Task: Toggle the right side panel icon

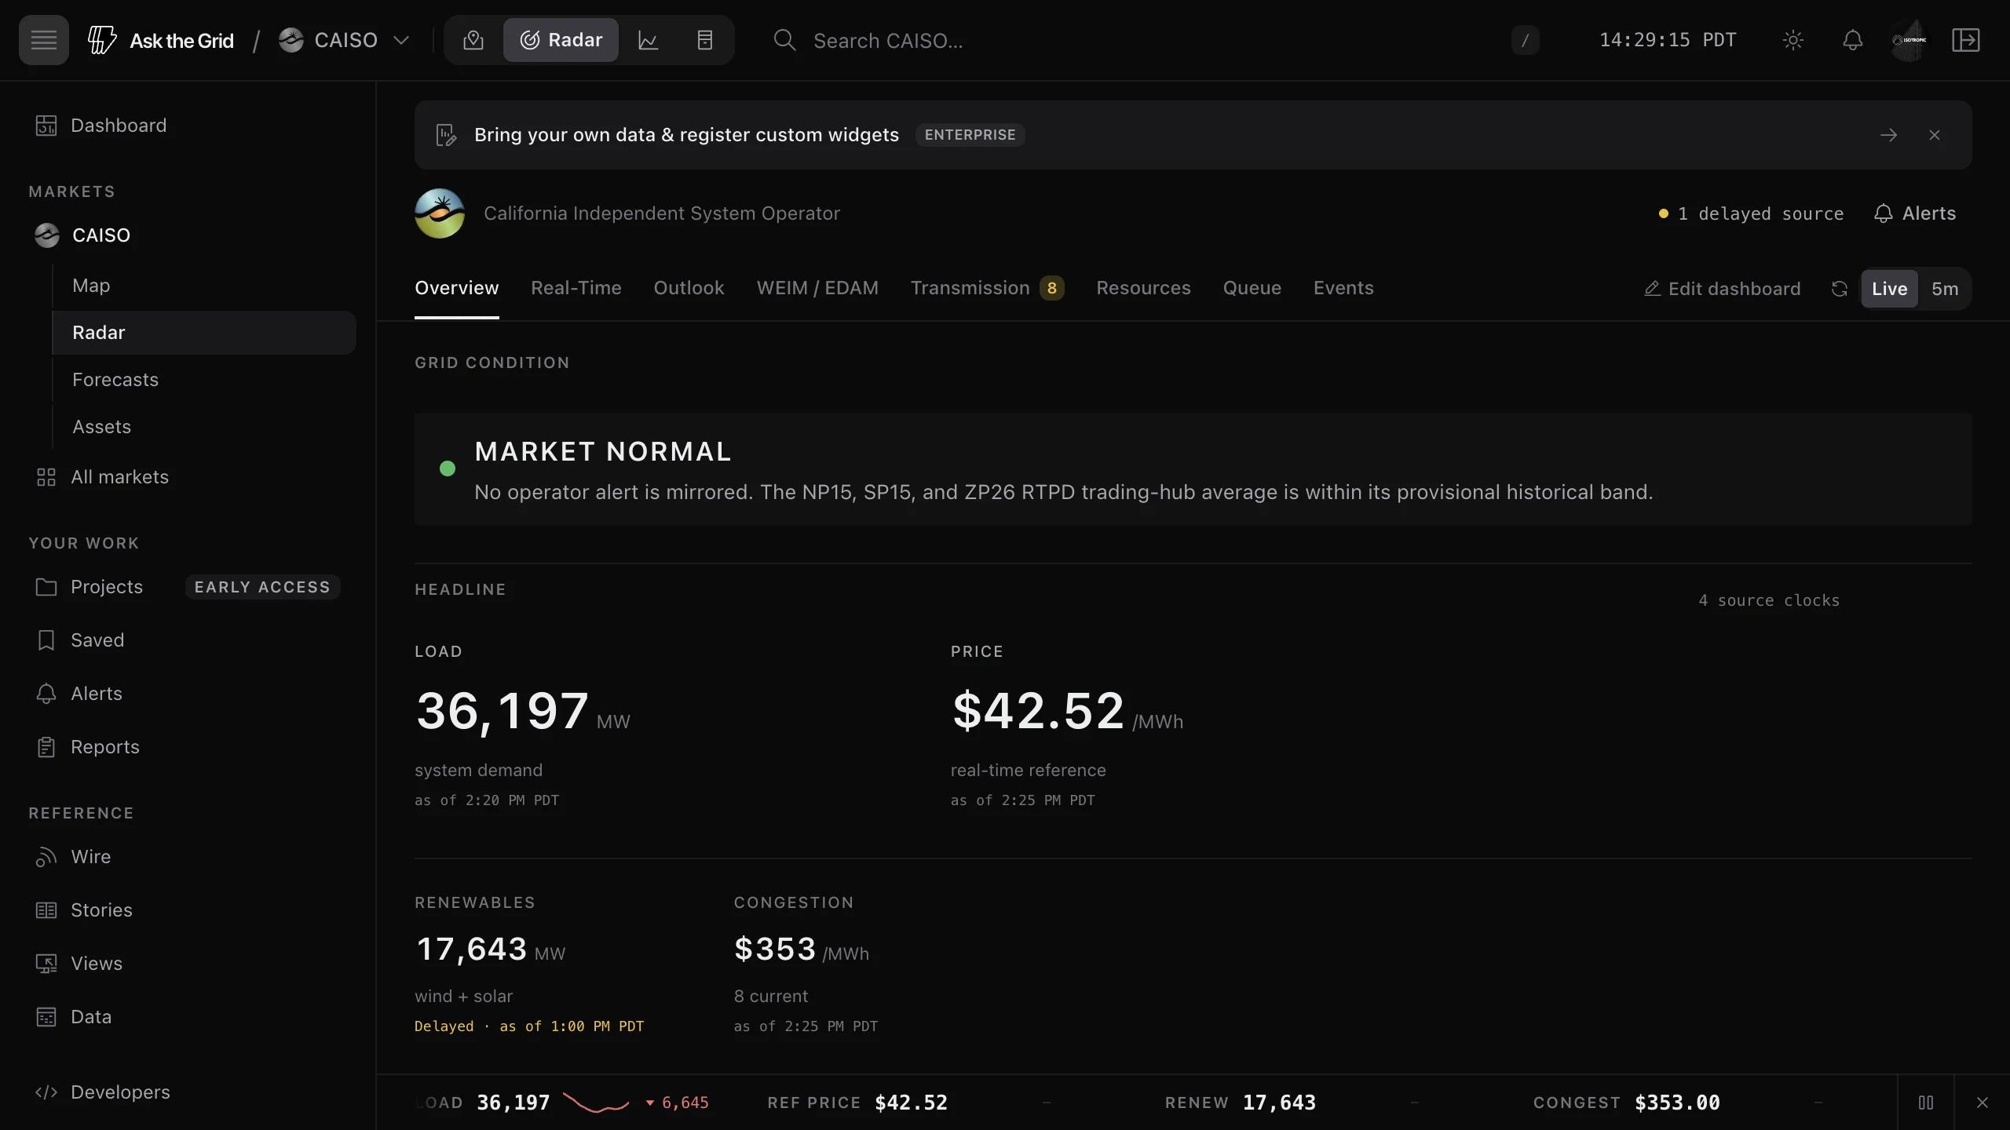Action: click(1966, 40)
